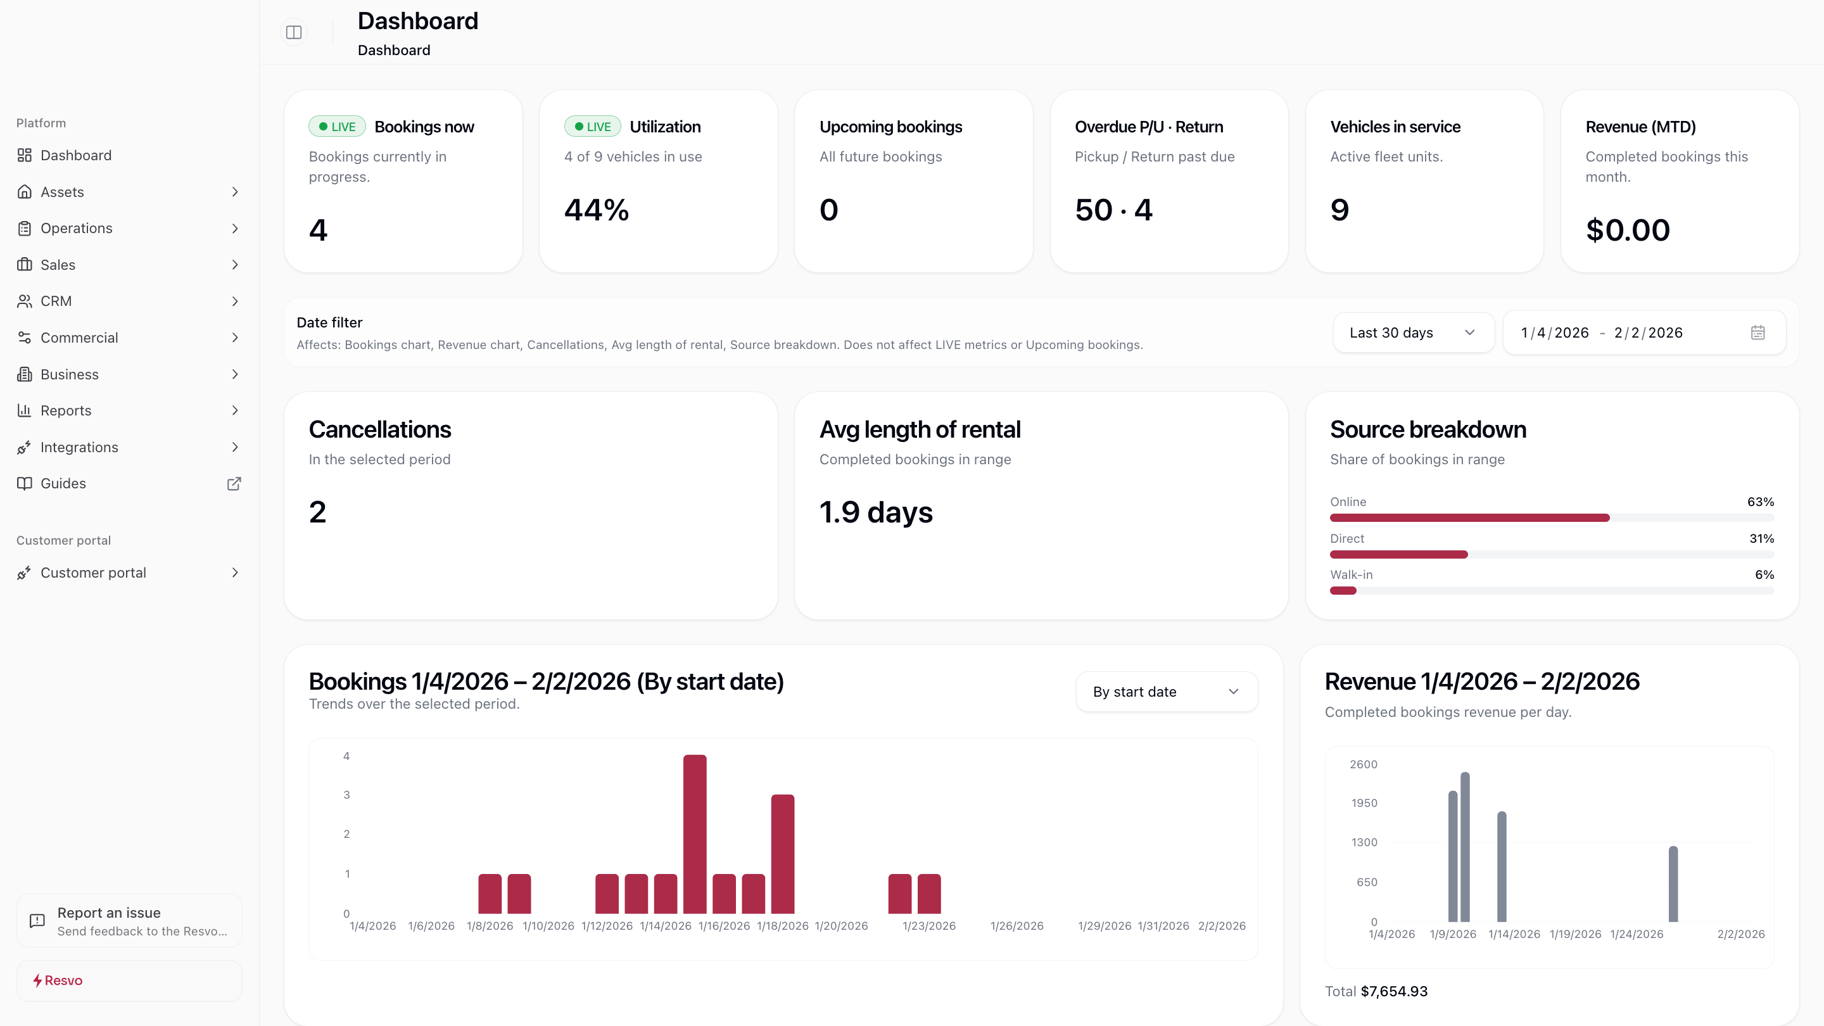Viewport: 1824px width, 1026px height.
Task: Open Guides via the external link icon
Action: coord(234,484)
